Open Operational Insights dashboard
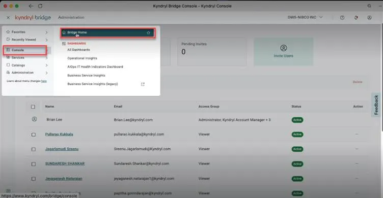This screenshot has height=198, width=383. coord(83,58)
